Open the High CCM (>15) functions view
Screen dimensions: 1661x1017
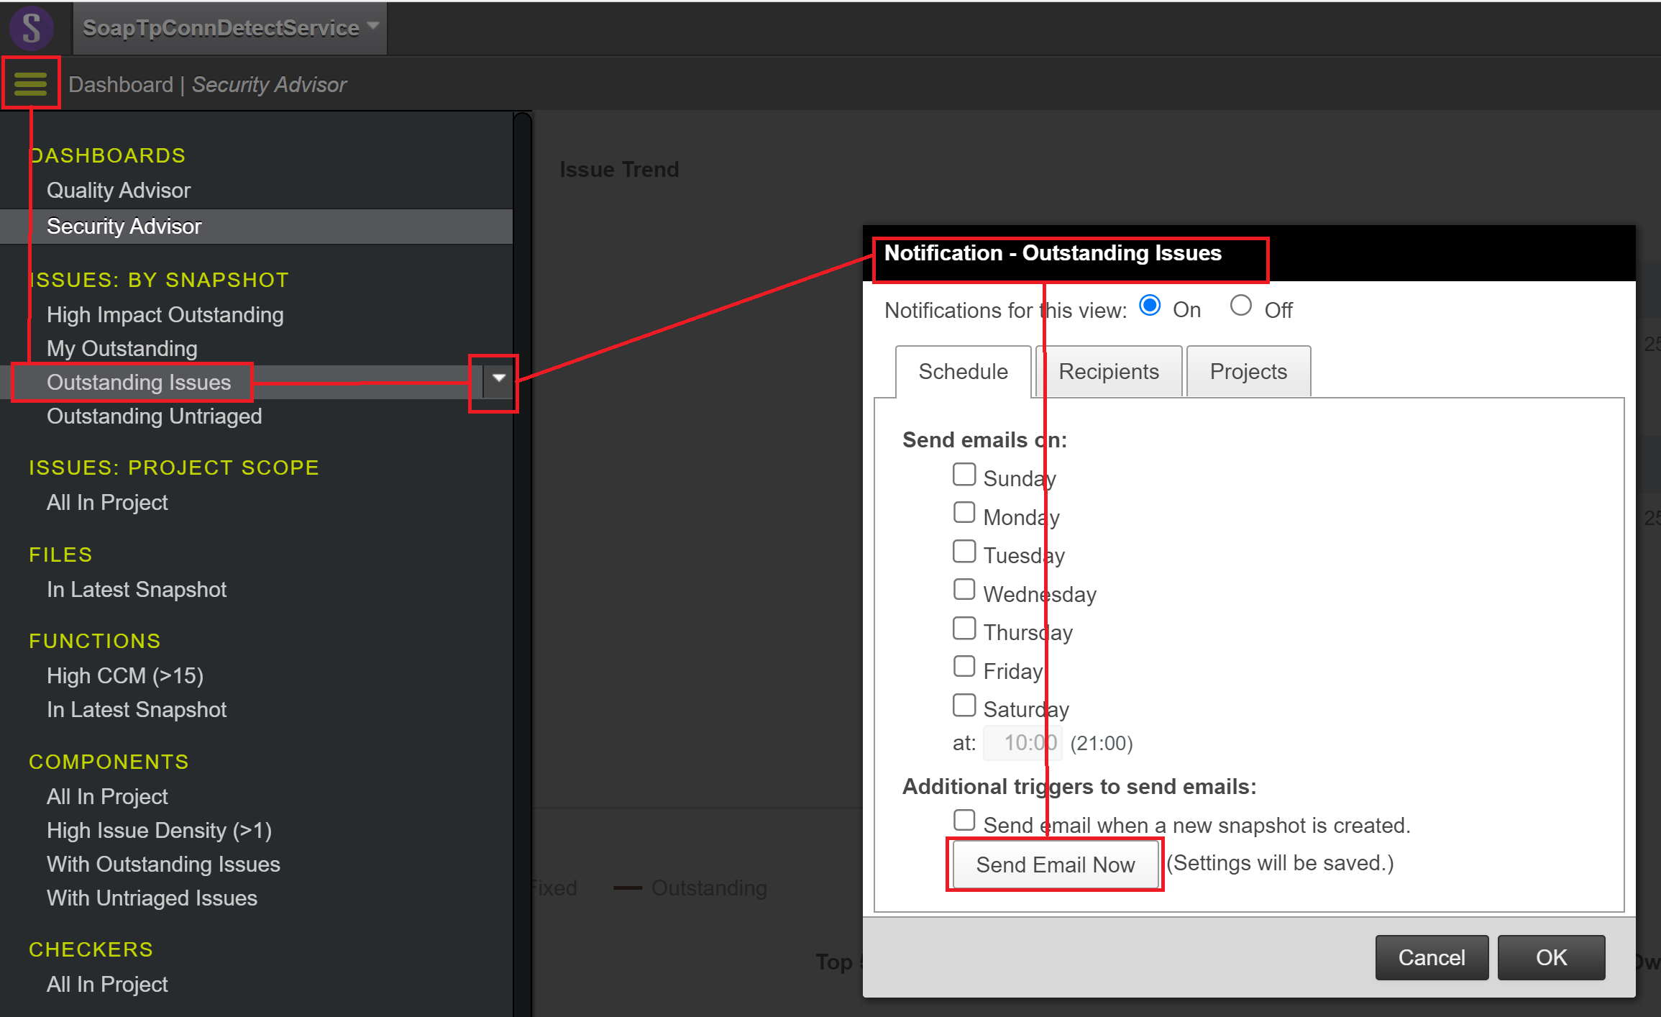coord(125,676)
